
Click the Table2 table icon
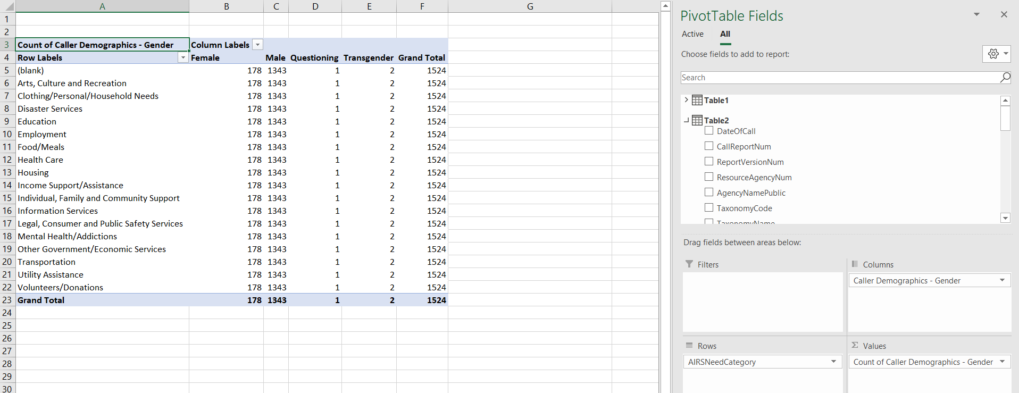click(x=697, y=120)
